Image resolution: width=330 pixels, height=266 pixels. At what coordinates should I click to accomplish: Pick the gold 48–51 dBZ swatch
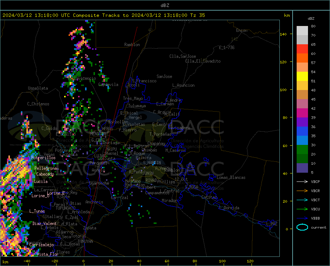[302, 86]
